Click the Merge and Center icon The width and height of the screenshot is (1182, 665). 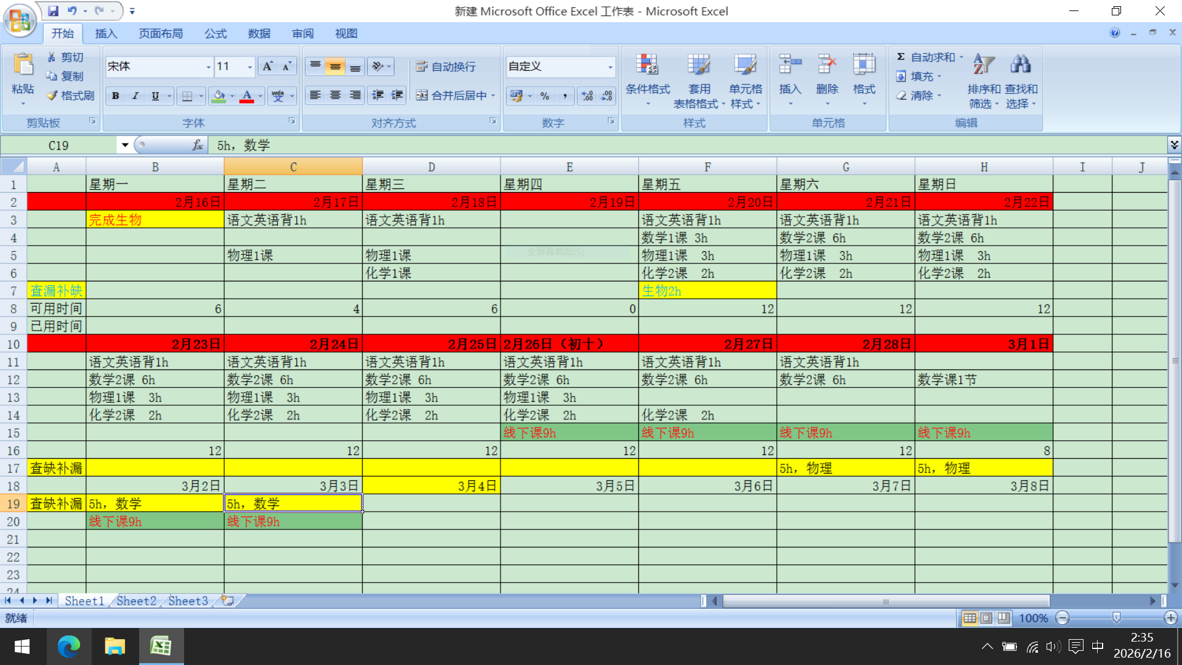(422, 95)
